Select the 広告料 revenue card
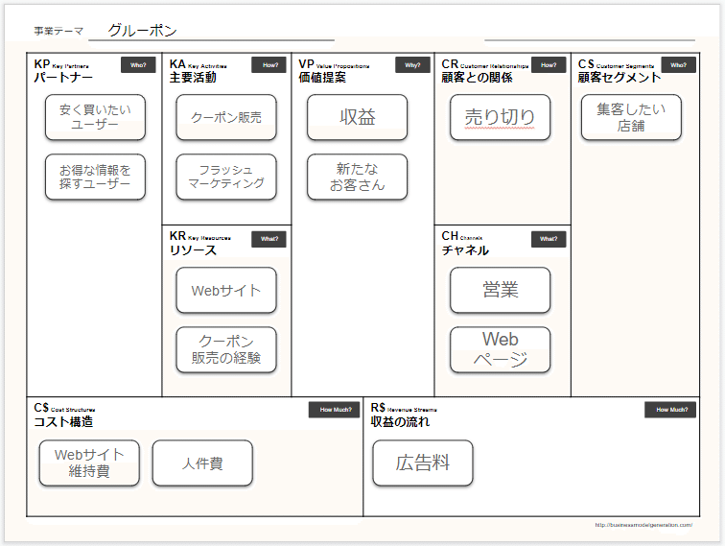The image size is (725, 546). (423, 463)
